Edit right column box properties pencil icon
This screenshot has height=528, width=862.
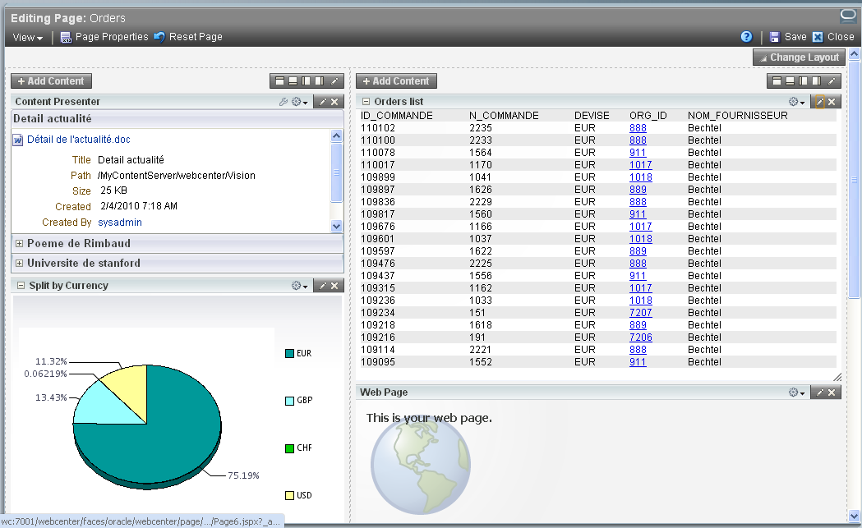coord(832,81)
